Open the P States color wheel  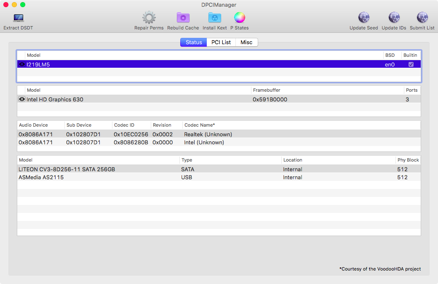tap(239, 18)
